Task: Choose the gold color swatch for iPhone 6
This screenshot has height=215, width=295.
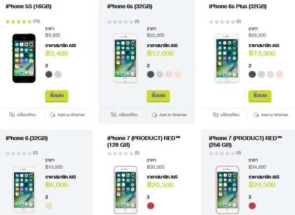Action: [x=49, y=205]
